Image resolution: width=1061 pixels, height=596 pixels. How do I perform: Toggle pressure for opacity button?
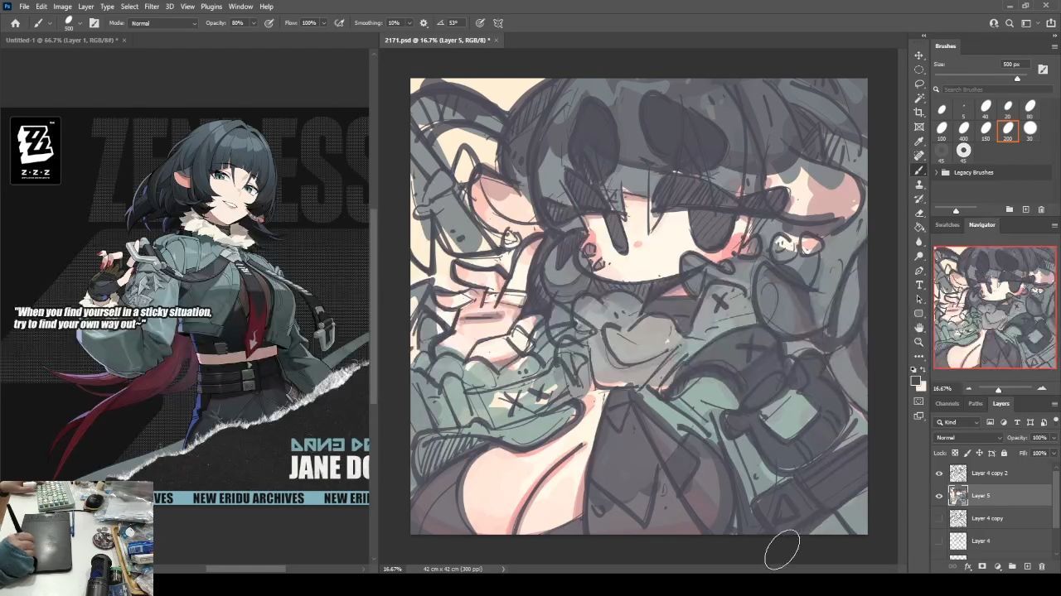(269, 23)
